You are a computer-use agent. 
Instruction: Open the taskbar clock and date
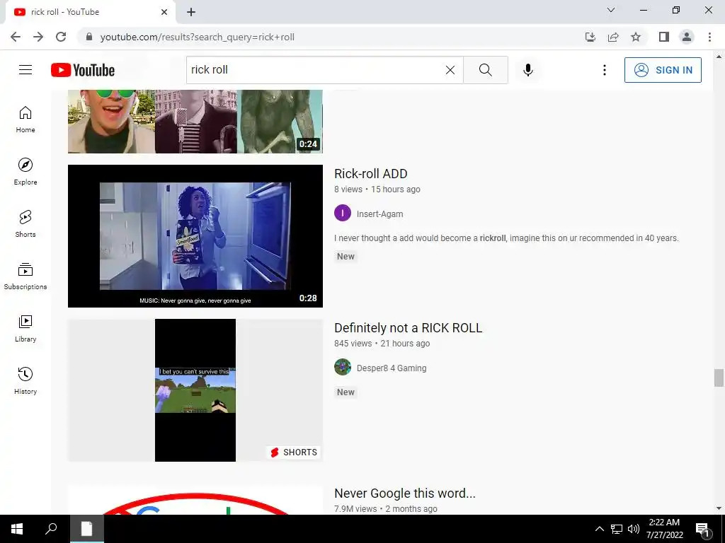664,529
